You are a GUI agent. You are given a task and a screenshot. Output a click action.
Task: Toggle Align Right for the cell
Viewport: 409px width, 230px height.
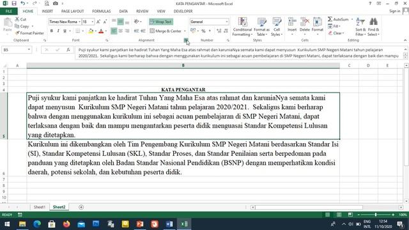pos(127,31)
